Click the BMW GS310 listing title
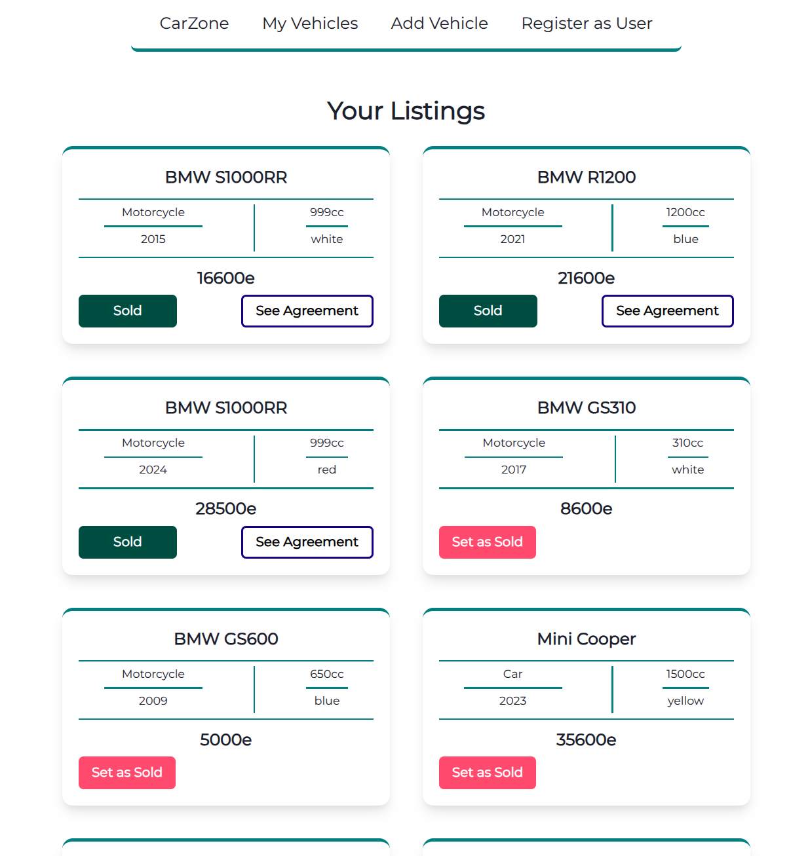810x856 pixels. click(586, 408)
